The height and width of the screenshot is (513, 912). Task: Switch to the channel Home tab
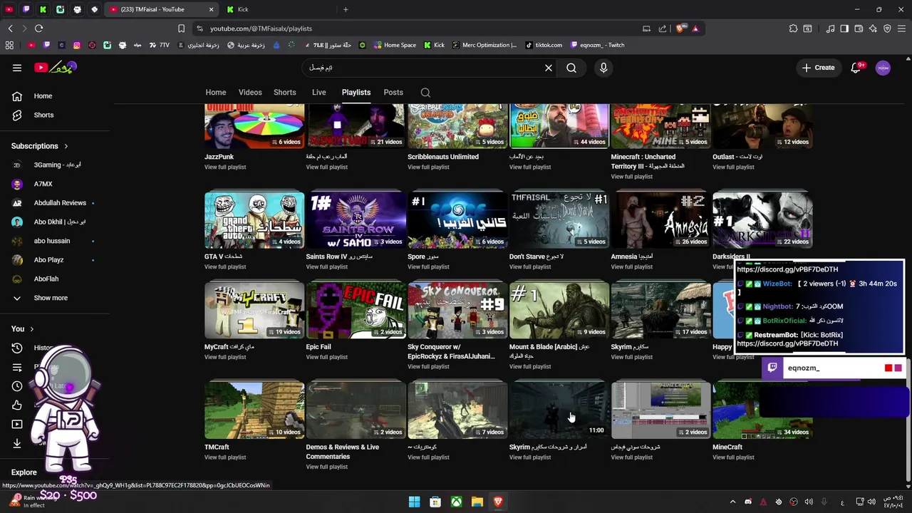click(216, 93)
